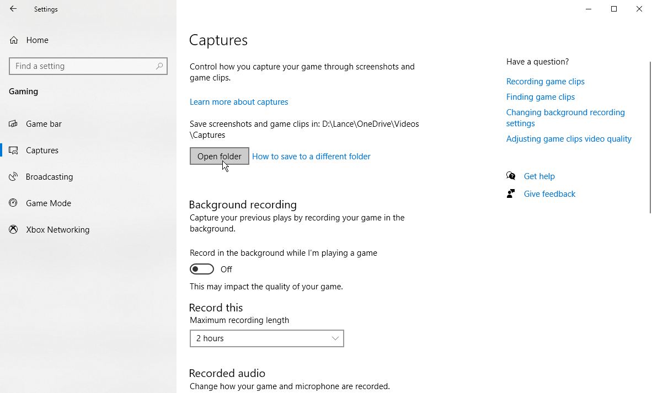652x393 pixels.
Task: Click the Captures sidebar icon
Action: [x=13, y=150]
